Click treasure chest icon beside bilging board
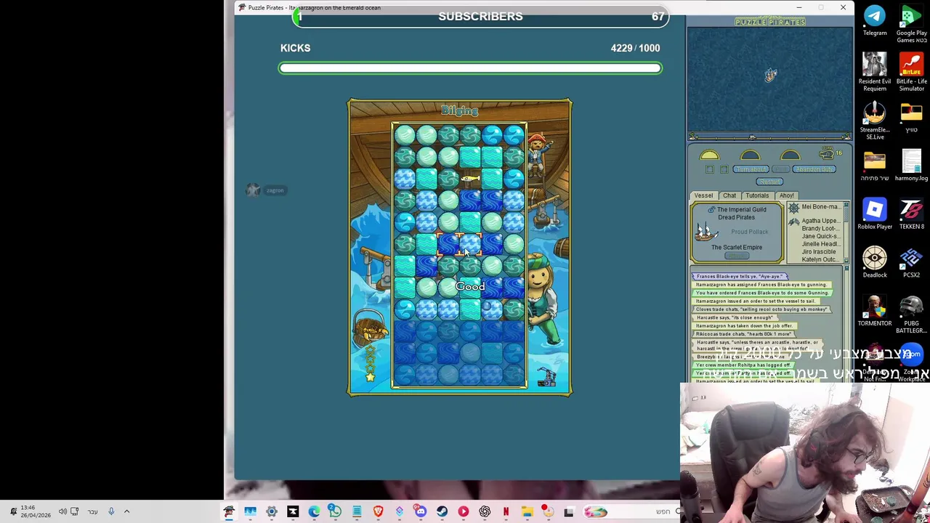Viewport: 930px width, 523px height. [x=370, y=331]
